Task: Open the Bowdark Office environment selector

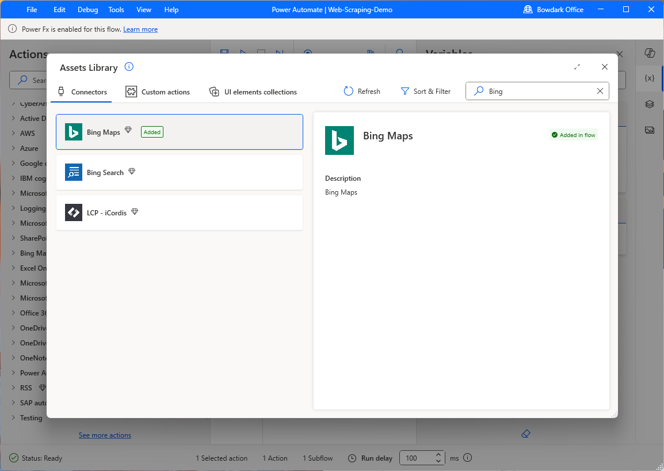Action: tap(554, 9)
